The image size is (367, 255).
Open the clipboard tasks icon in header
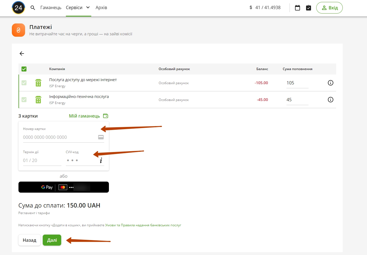[309, 8]
